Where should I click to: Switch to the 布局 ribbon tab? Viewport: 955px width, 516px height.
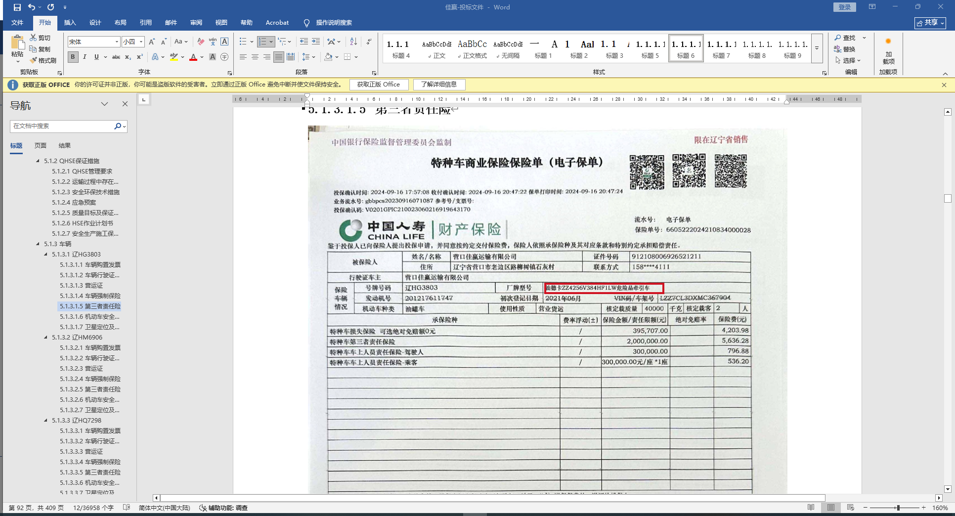click(121, 23)
